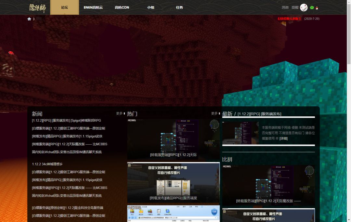Click the red announcement link dated 2020-7-20
Screen dimensions: 351x222
pos(289,19)
